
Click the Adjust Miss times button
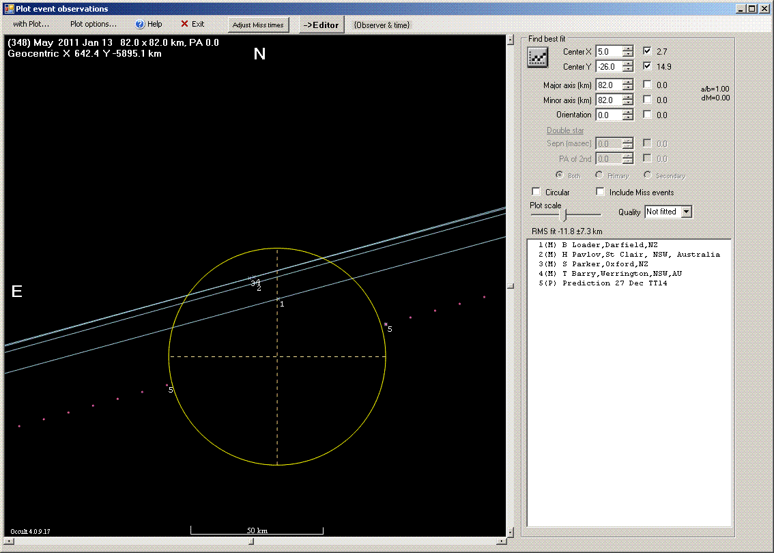(x=258, y=25)
